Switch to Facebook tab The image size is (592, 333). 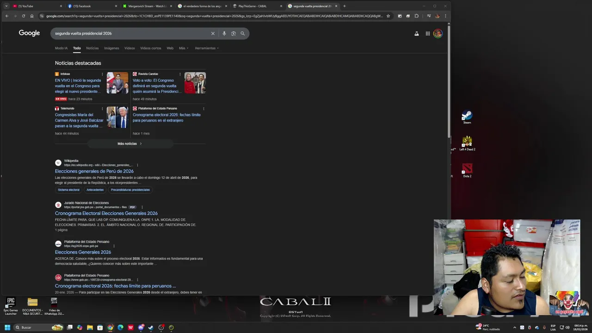pos(92,6)
